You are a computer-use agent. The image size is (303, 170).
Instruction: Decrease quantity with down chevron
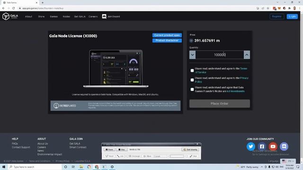coord(192,55)
